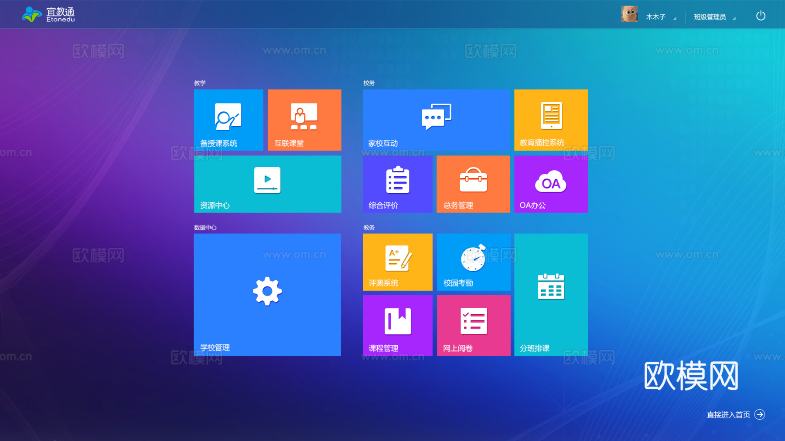Click the 班级管理员 role label
The width and height of the screenshot is (785, 441).
tap(710, 17)
